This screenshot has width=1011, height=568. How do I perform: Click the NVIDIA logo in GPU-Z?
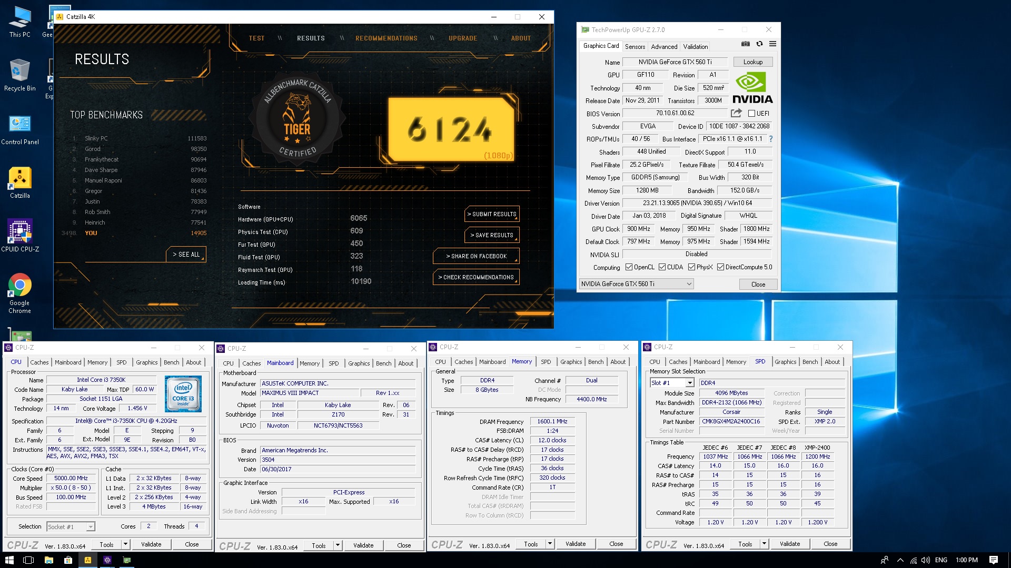click(752, 88)
